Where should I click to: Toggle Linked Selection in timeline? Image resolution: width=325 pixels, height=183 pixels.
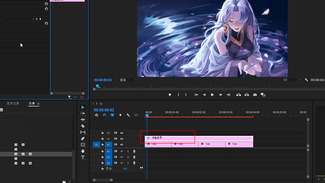tap(112, 115)
